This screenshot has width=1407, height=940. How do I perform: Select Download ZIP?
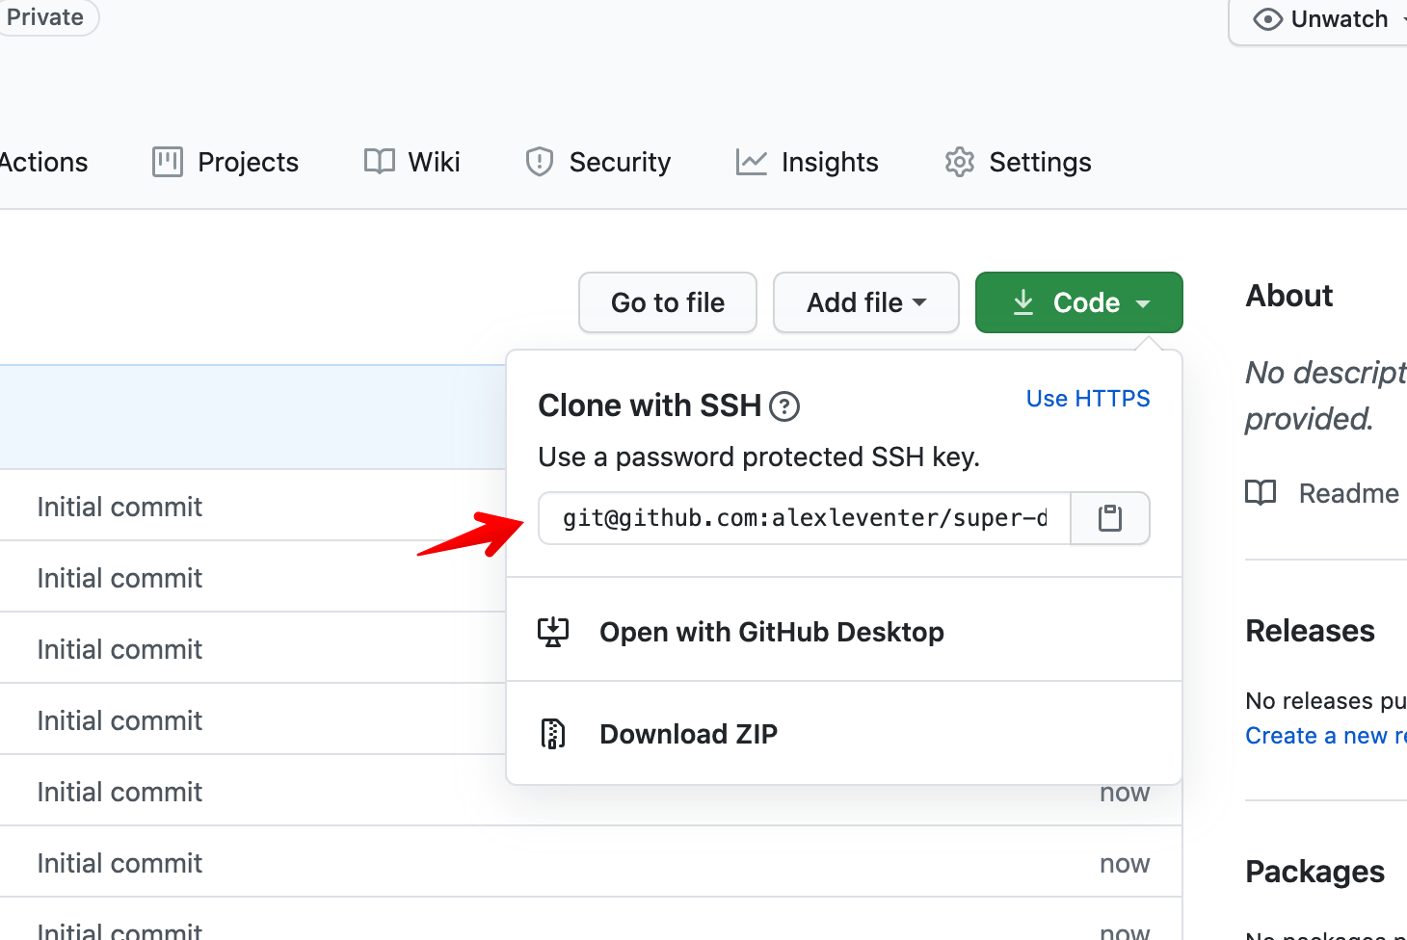(844, 734)
